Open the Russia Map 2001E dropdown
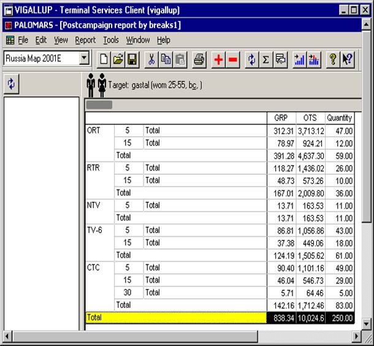 (84, 58)
